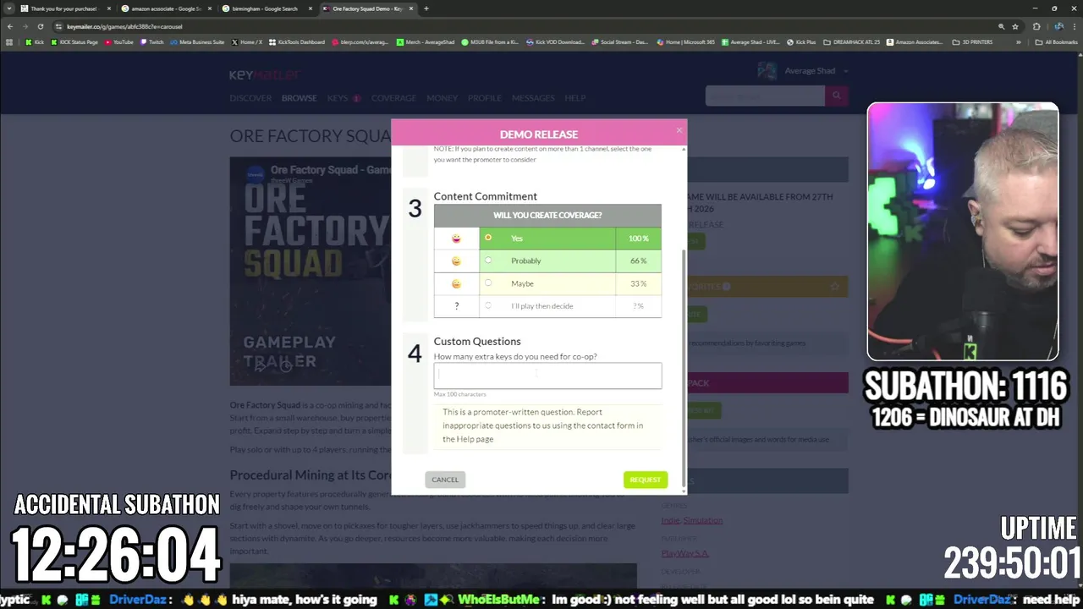Open browser zoom magnifier icon

coord(1001,26)
